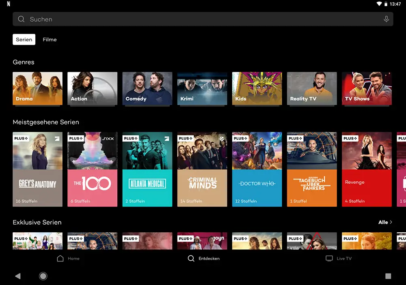Open the Comedy genre tile
The width and height of the screenshot is (406, 285).
(147, 88)
